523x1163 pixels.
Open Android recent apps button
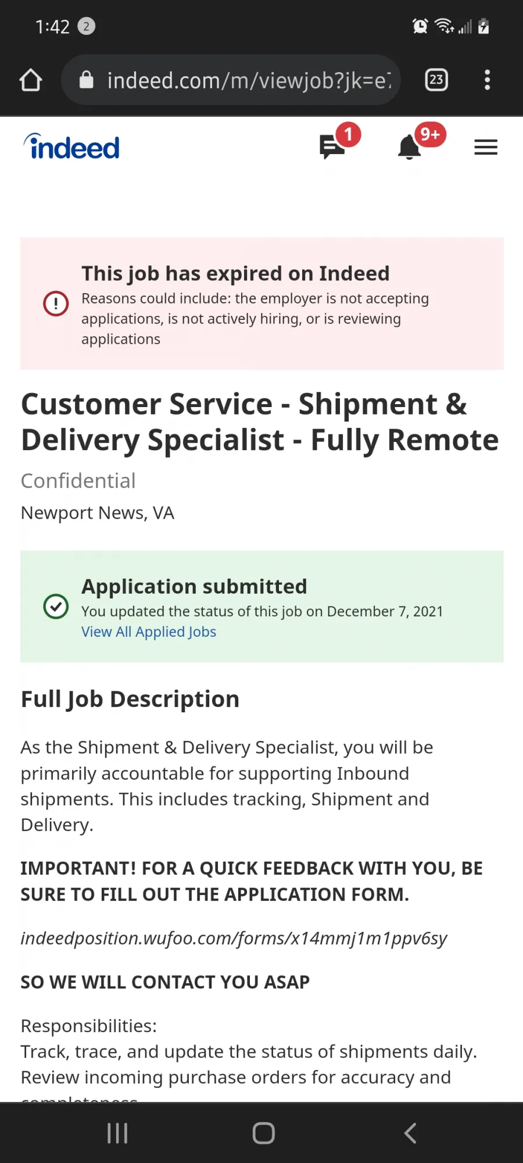click(x=117, y=1133)
